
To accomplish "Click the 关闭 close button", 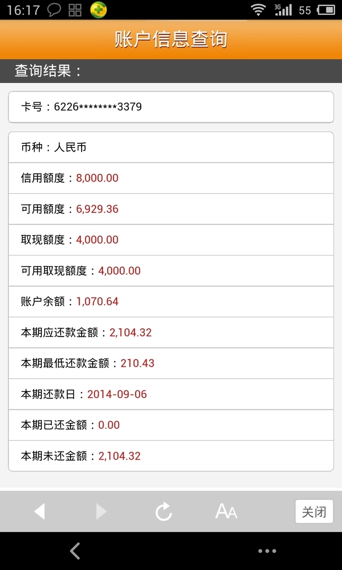I will [x=314, y=512].
